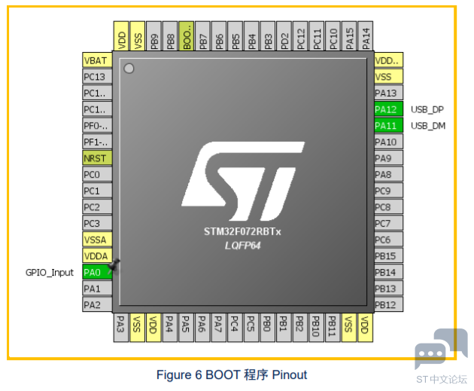Select the PC0 pin
Viewport: 474px width, 391px height.
pos(97,175)
